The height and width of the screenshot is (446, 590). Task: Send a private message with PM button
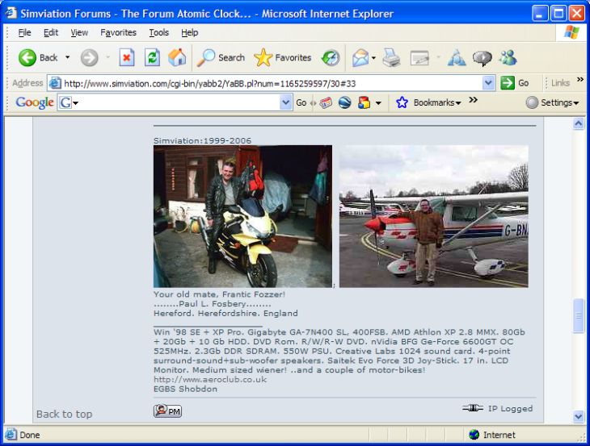(167, 411)
